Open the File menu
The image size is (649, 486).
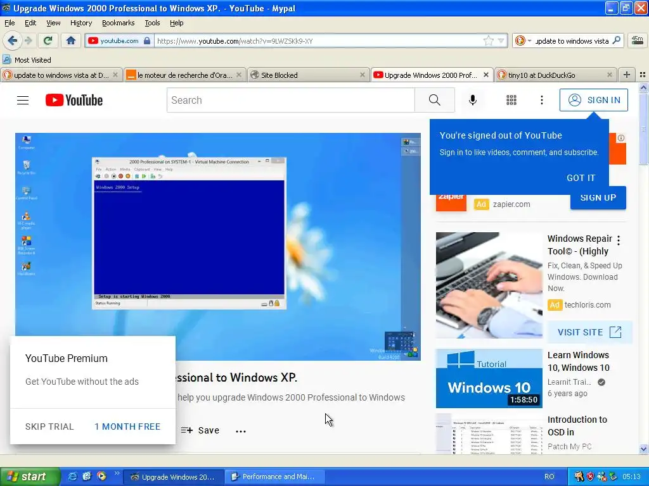click(10, 23)
